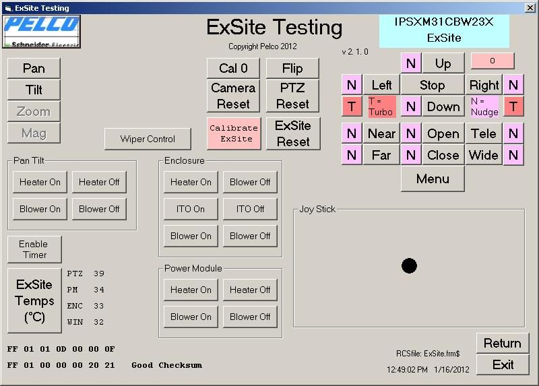The image size is (539, 386).
Task: Move the camera Up
Action: [x=443, y=63]
